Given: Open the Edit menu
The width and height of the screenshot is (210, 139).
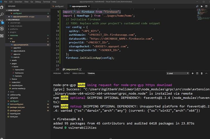Looking at the screenshot, I should click(x=11, y=2).
